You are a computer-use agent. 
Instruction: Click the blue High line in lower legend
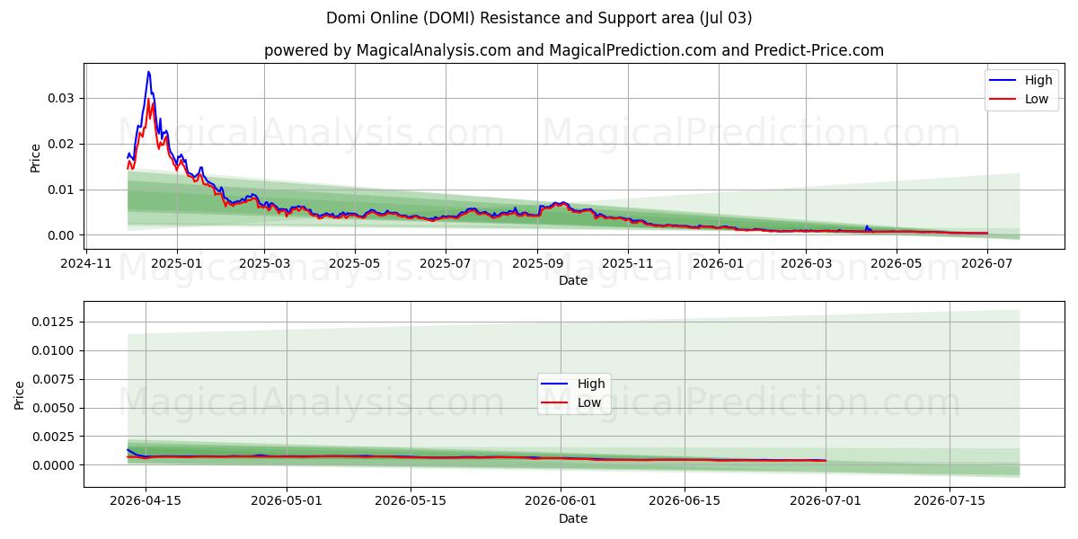pyautogui.click(x=556, y=384)
